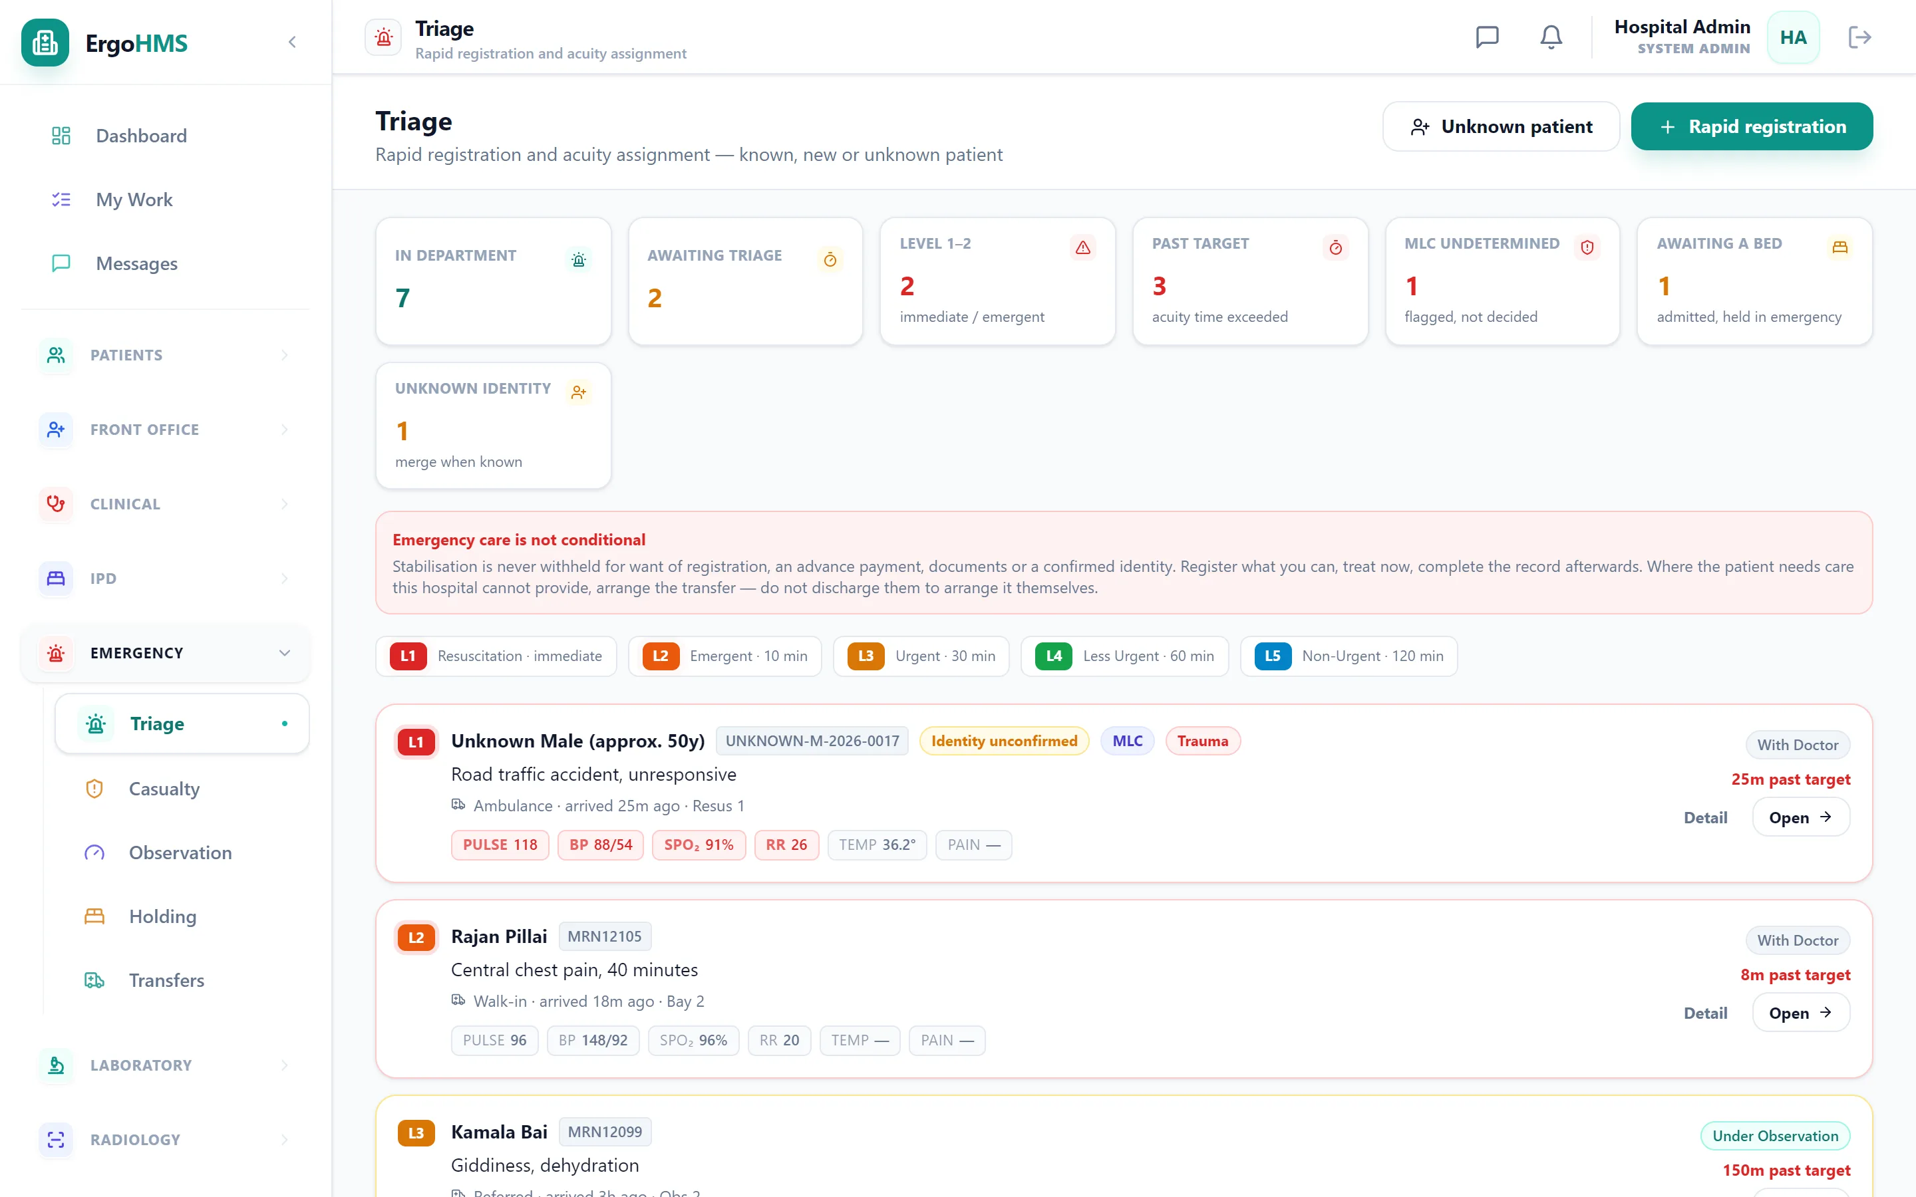Click the IPD bed icon
This screenshot has height=1197, width=1916.
tap(56, 578)
